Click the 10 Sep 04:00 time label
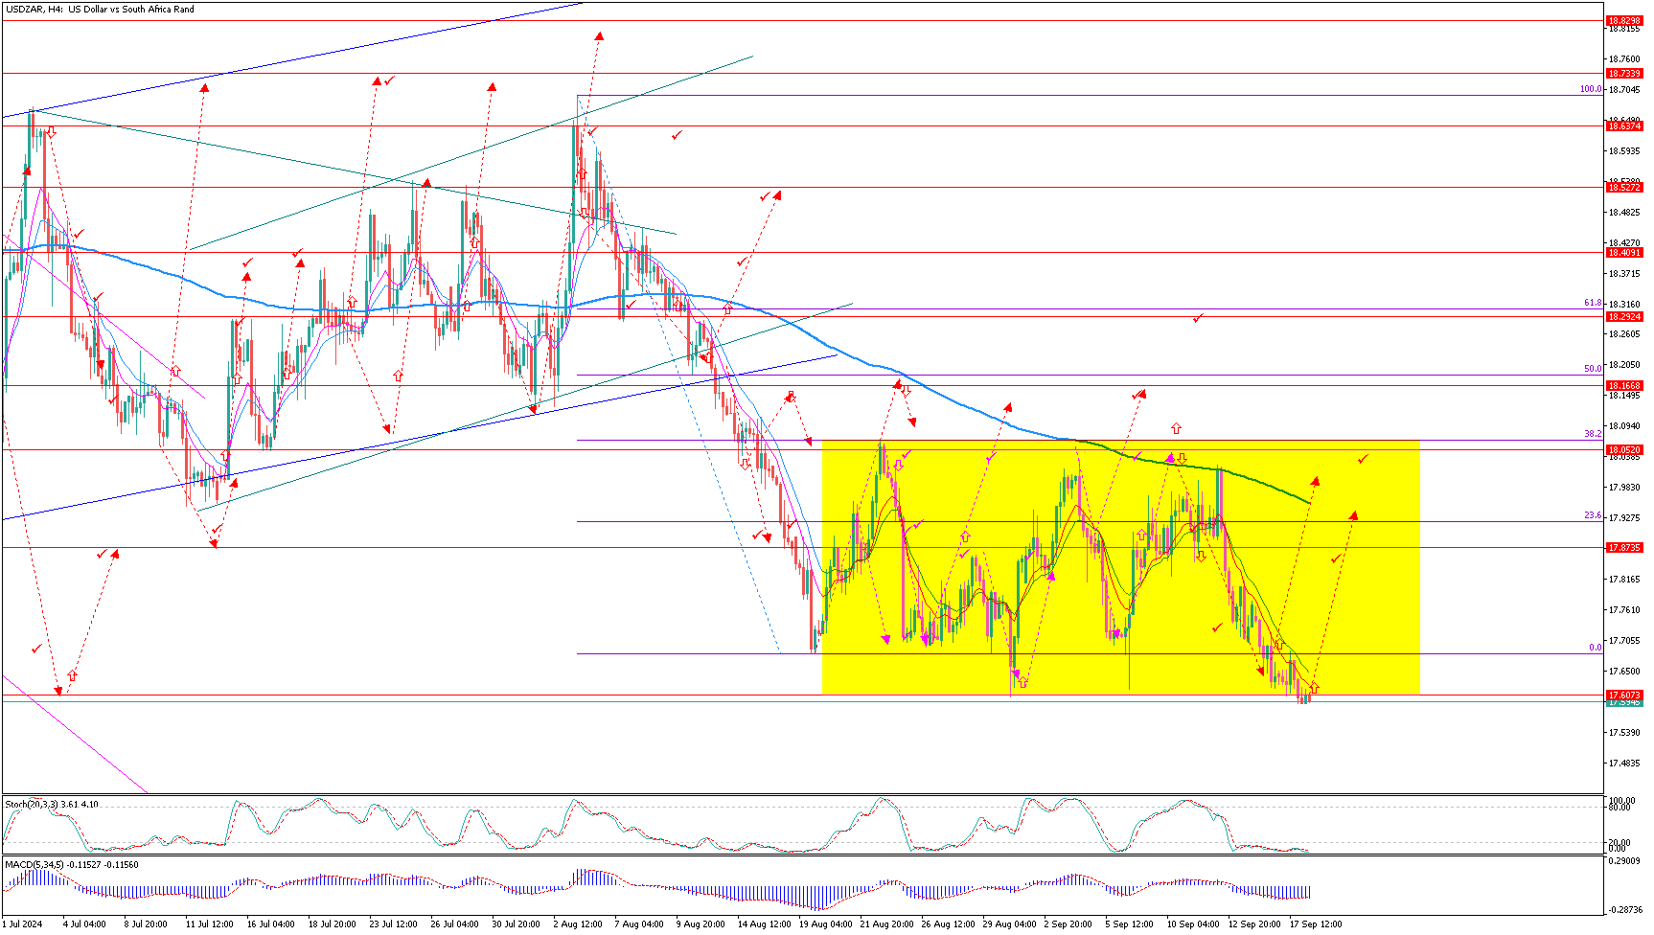 [1193, 924]
